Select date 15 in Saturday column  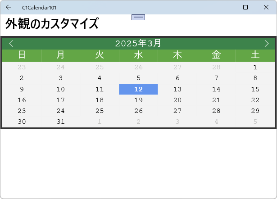pos(255,89)
